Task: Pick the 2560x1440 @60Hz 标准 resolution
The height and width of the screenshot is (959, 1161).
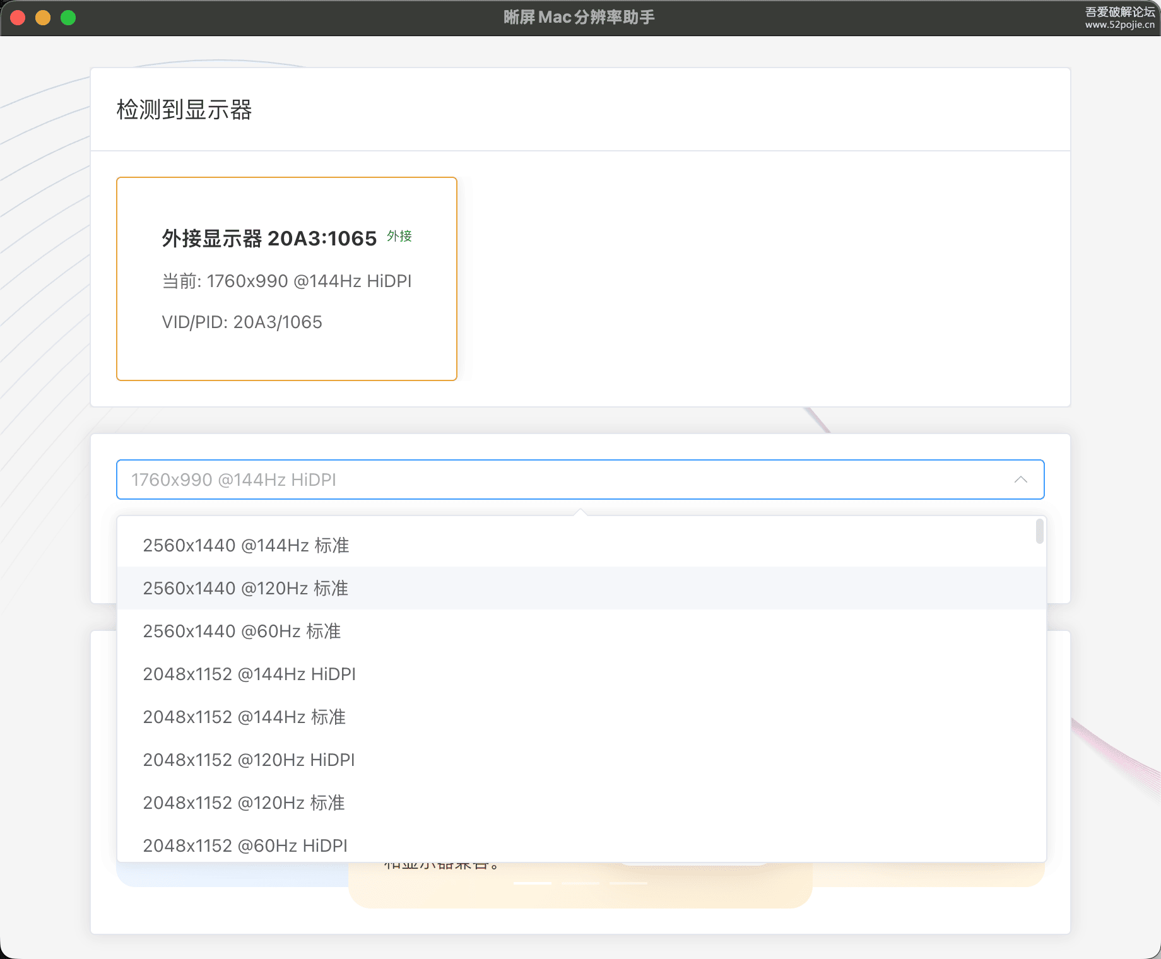Action: click(x=242, y=631)
